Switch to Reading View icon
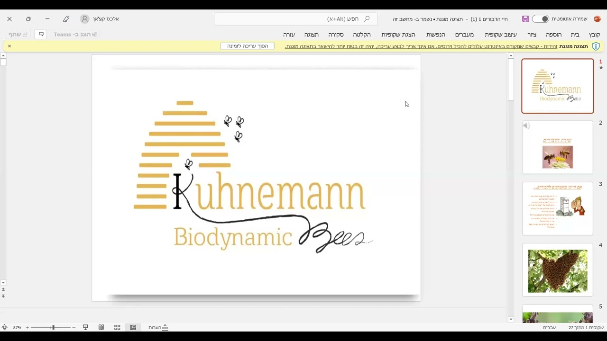607x341 pixels. [101, 327]
